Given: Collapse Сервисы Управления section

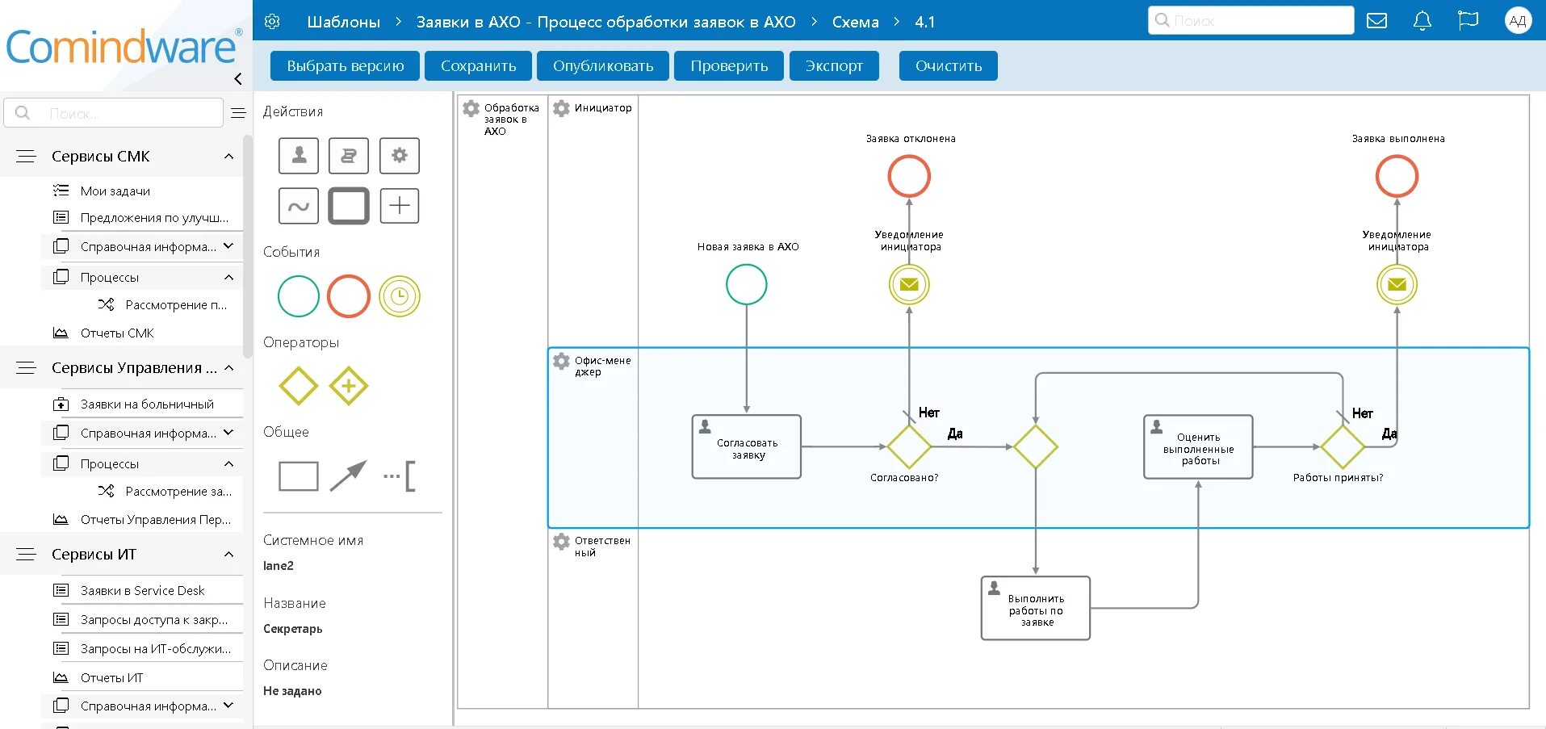Looking at the screenshot, I should point(229,368).
